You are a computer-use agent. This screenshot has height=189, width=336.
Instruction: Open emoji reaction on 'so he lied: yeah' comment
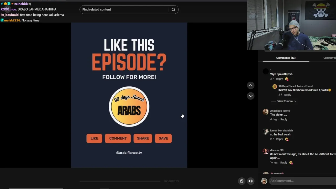point(287,139)
